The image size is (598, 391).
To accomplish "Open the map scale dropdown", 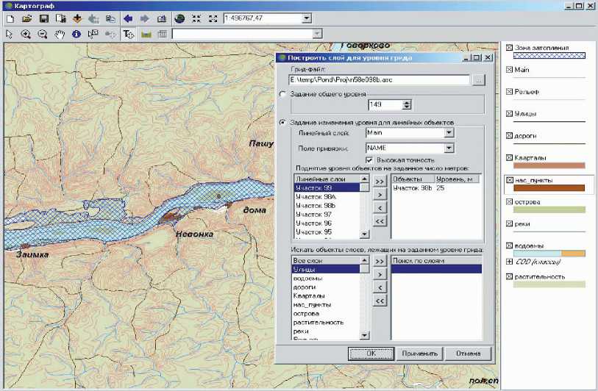I will point(306,18).
